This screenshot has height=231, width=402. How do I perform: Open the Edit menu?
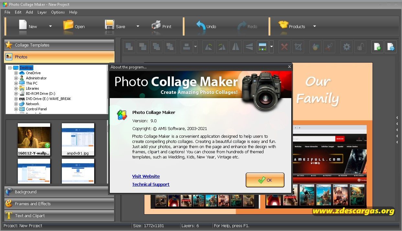click(18, 12)
